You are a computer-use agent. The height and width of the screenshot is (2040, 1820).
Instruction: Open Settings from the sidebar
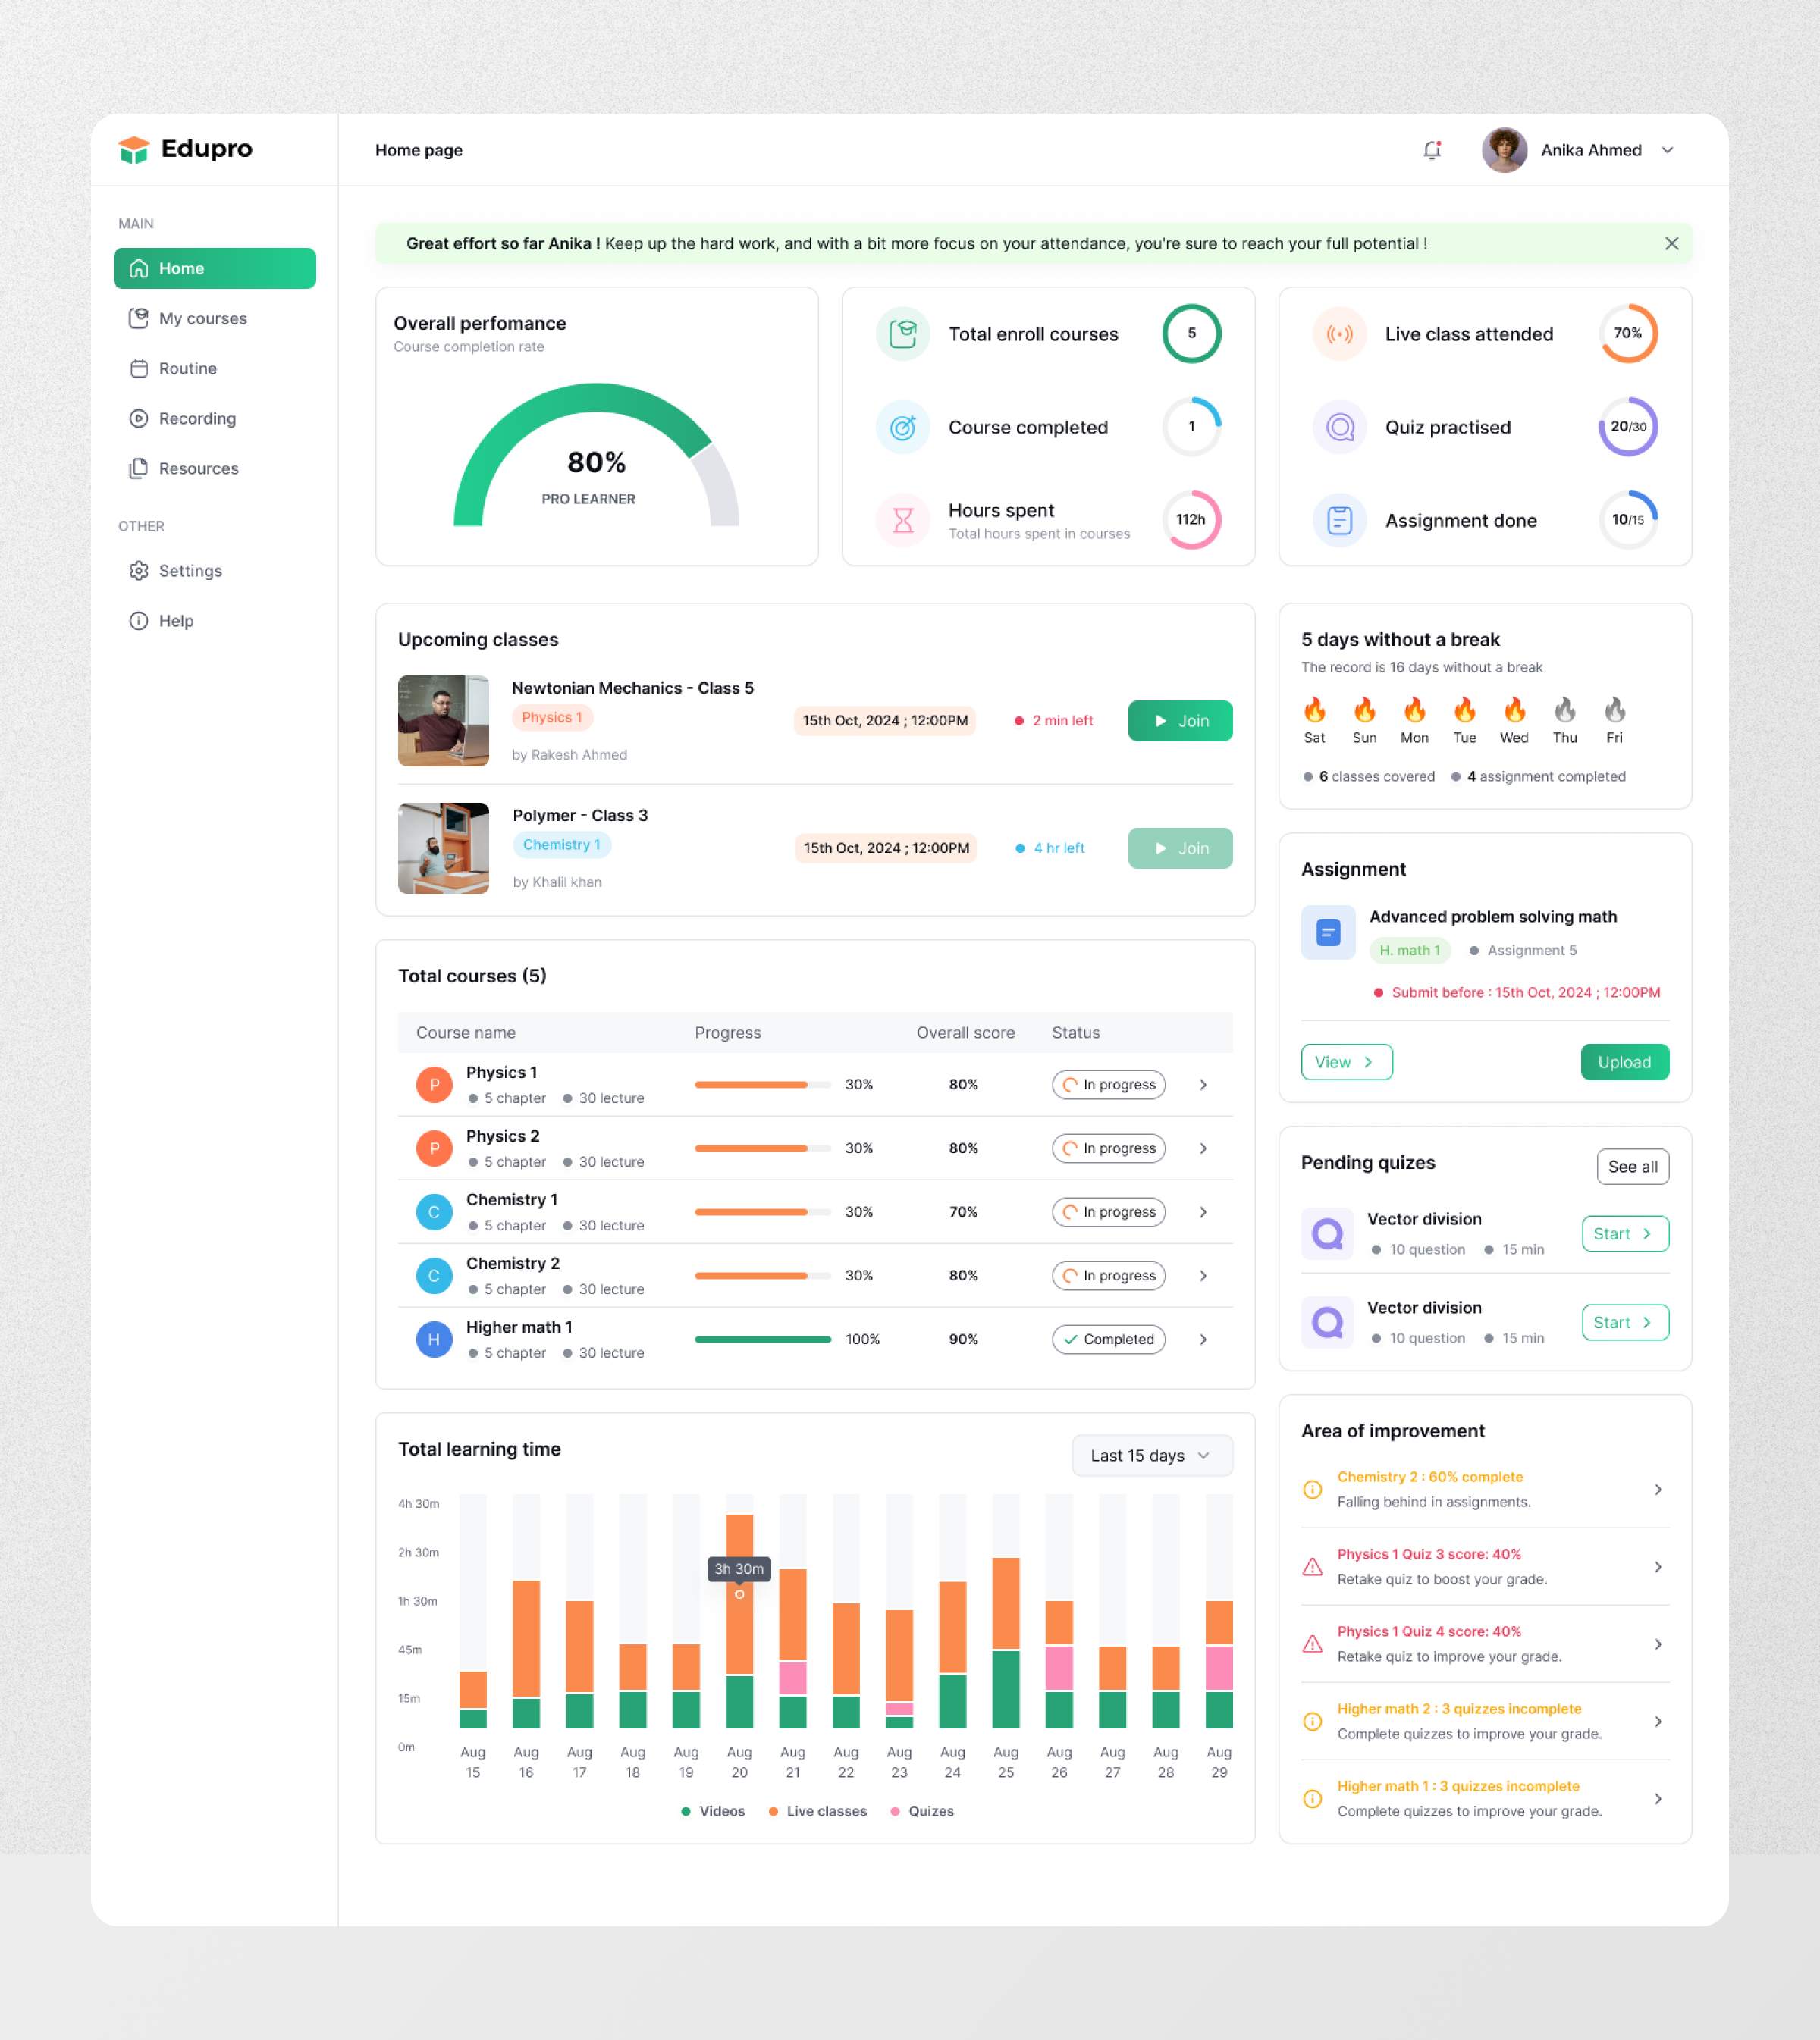(190, 570)
